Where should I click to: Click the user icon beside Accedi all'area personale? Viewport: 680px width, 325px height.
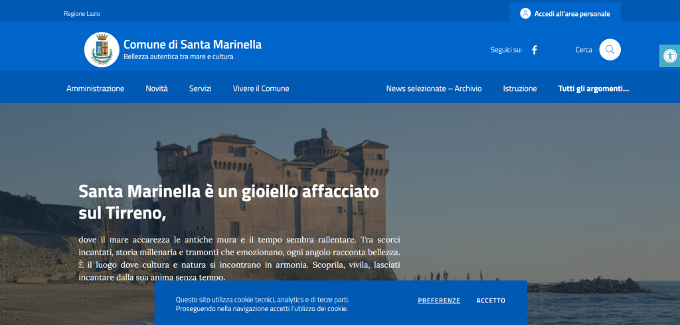pos(525,13)
